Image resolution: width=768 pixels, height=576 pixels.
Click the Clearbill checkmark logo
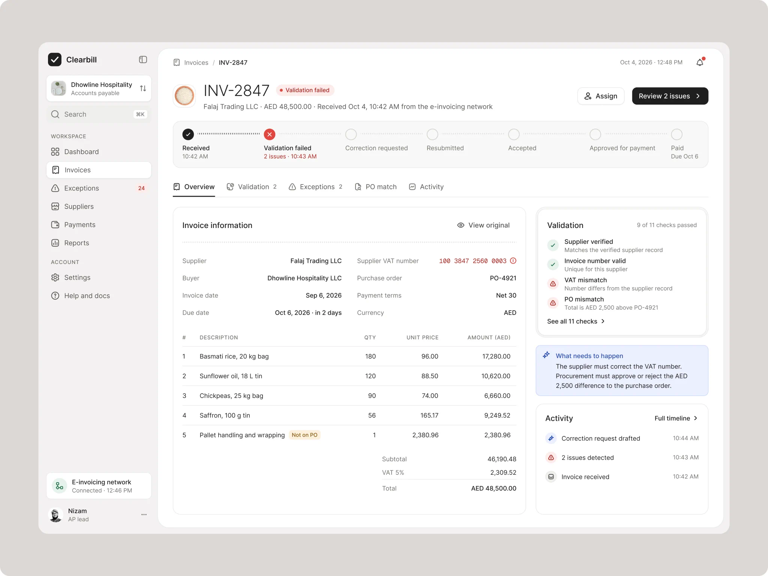point(55,60)
